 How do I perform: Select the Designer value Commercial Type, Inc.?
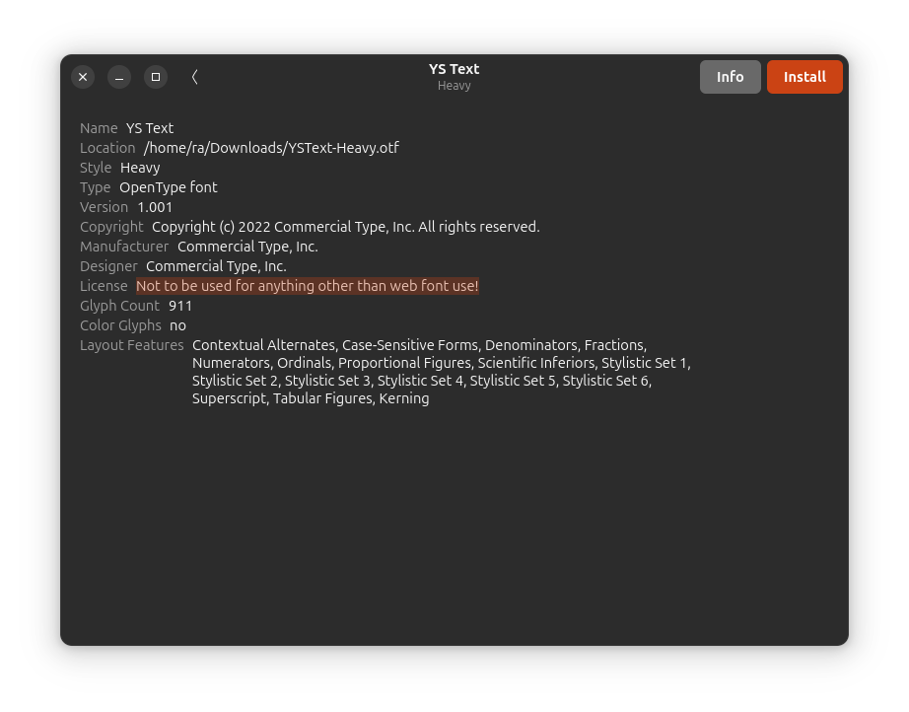click(216, 266)
